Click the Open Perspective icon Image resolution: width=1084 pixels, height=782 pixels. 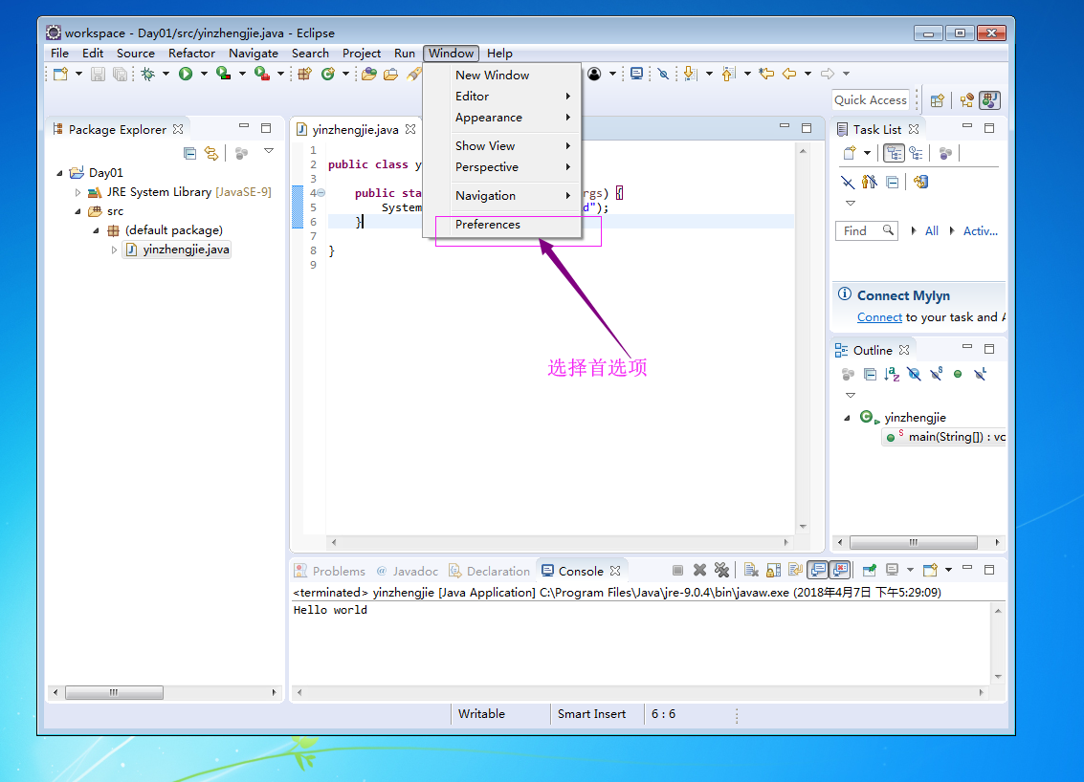[x=938, y=101]
